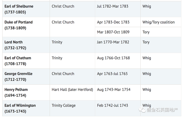Select the Henry Pelham name cell

coord(26,92)
